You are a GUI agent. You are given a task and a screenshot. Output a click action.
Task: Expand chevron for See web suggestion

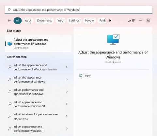pos(67,67)
